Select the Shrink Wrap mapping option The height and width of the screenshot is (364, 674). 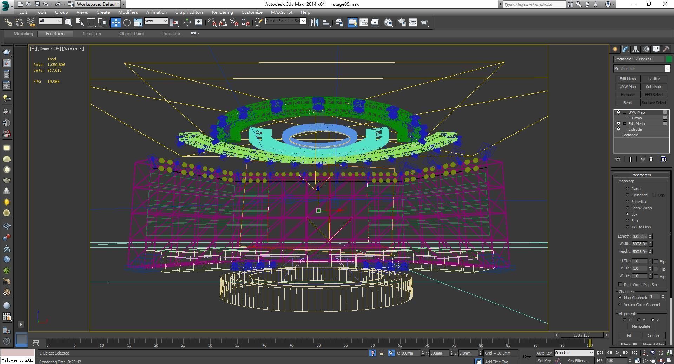tap(627, 208)
